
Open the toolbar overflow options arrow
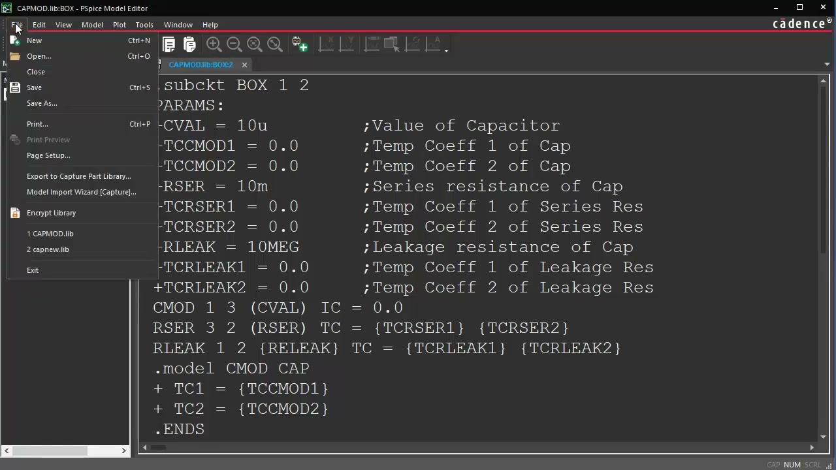coord(446,50)
